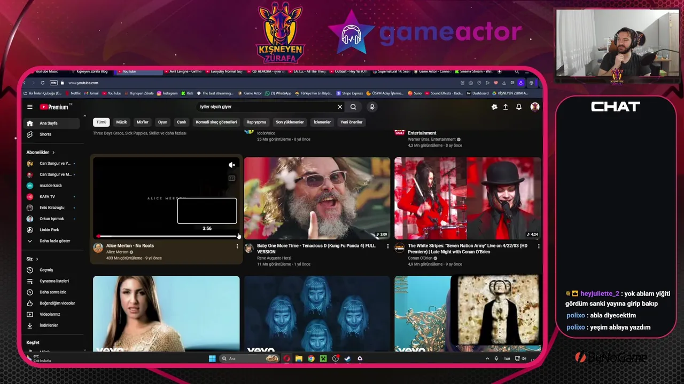Viewport: 684px width, 384px height.
Task: Open Alice Merton - No Roots title
Action: coord(130,246)
